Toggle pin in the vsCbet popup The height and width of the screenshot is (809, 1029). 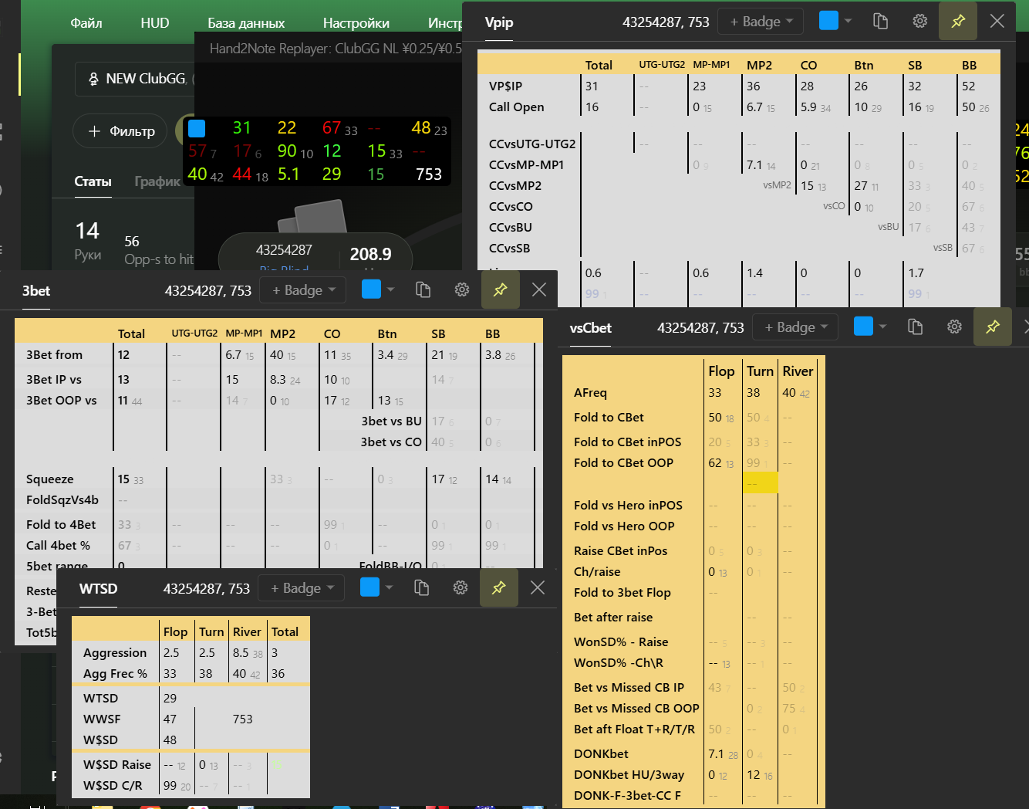tap(993, 327)
